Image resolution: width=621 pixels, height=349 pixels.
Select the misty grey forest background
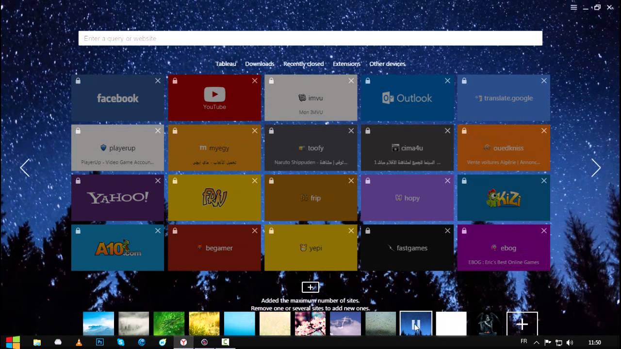(x=134, y=323)
